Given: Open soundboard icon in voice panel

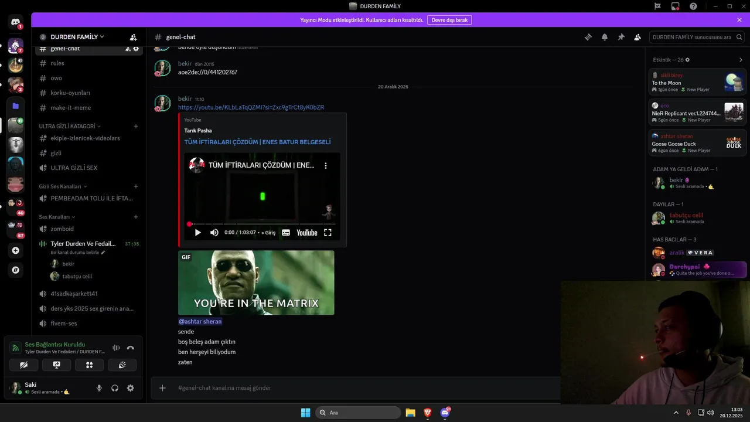Looking at the screenshot, I should (x=122, y=365).
